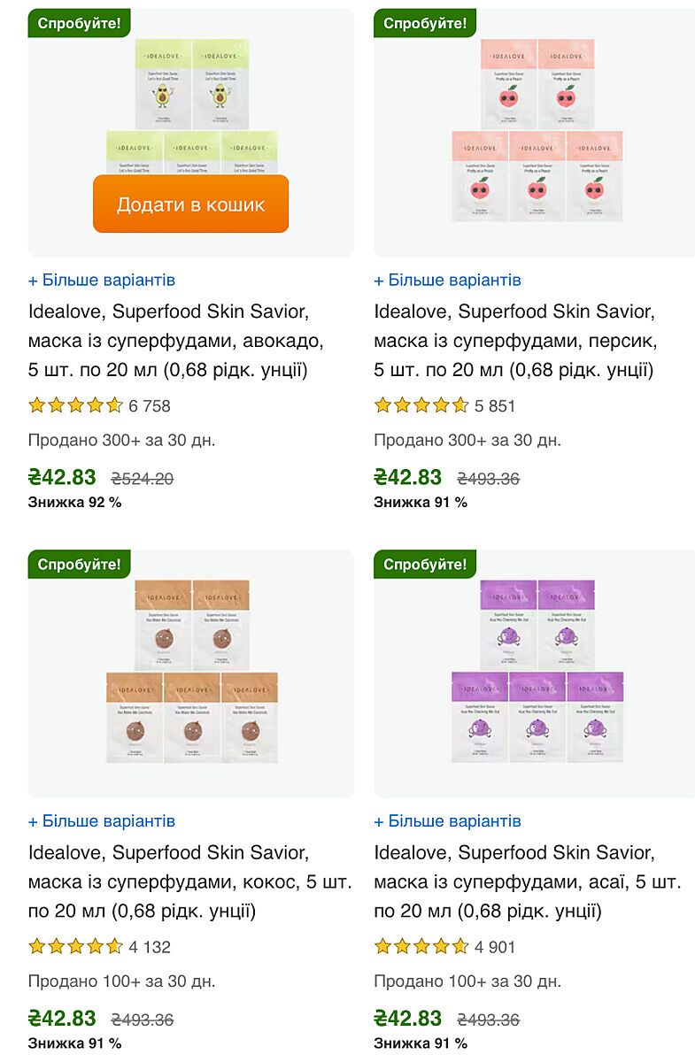The image size is (695, 1062).
Task: Expand more variants for acai mask
Action: 447,821
